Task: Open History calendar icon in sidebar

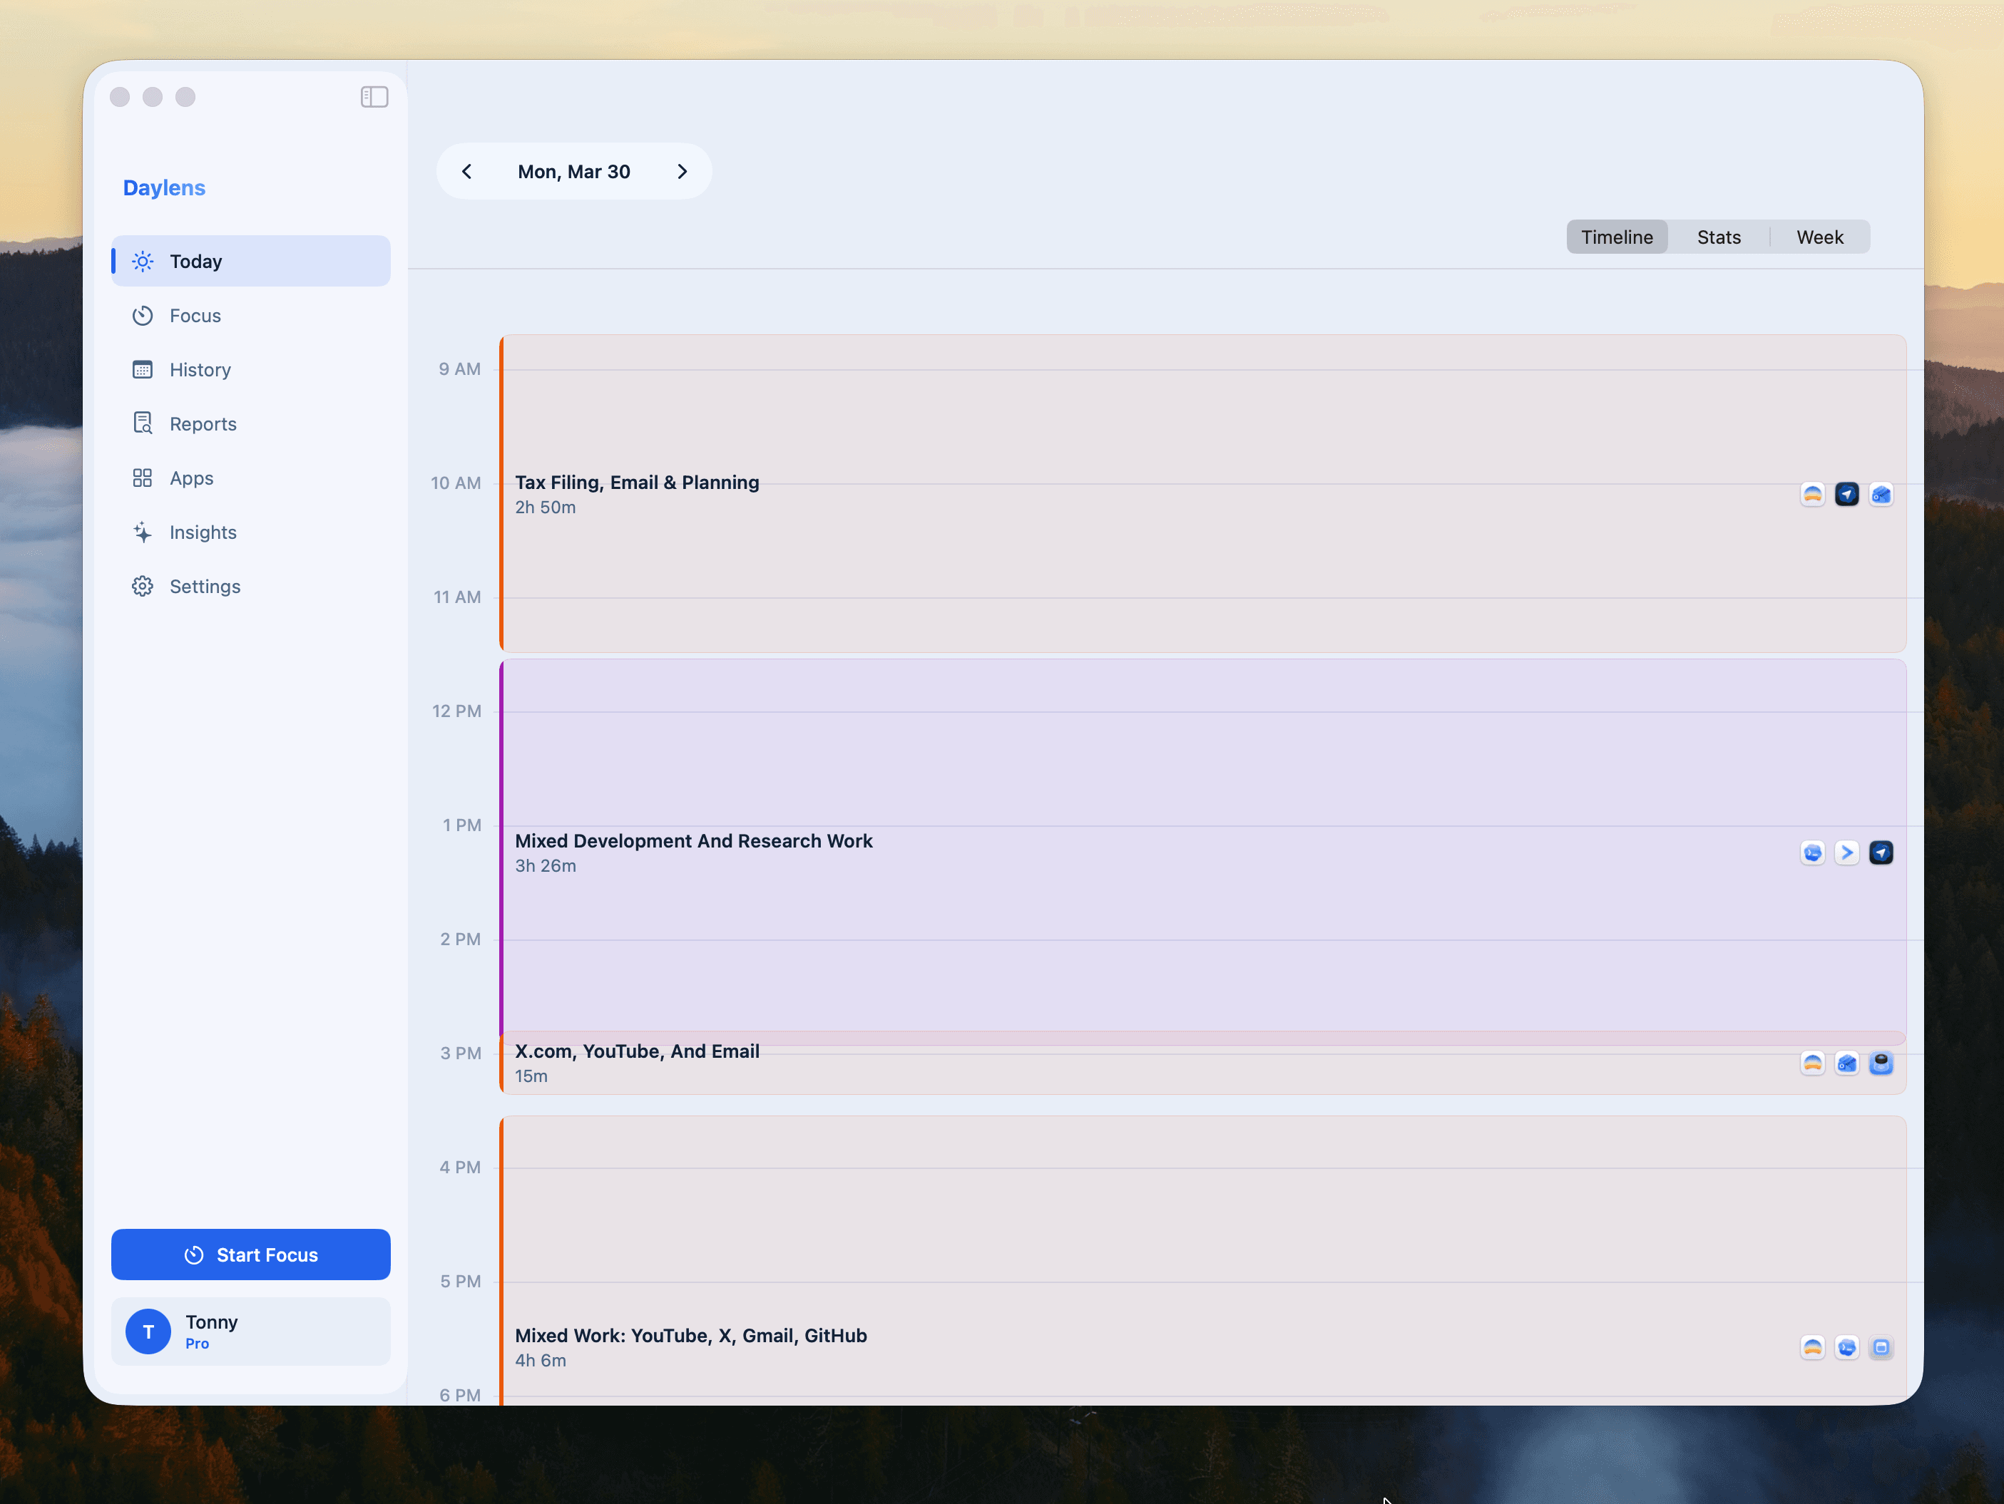Action: pyautogui.click(x=142, y=371)
